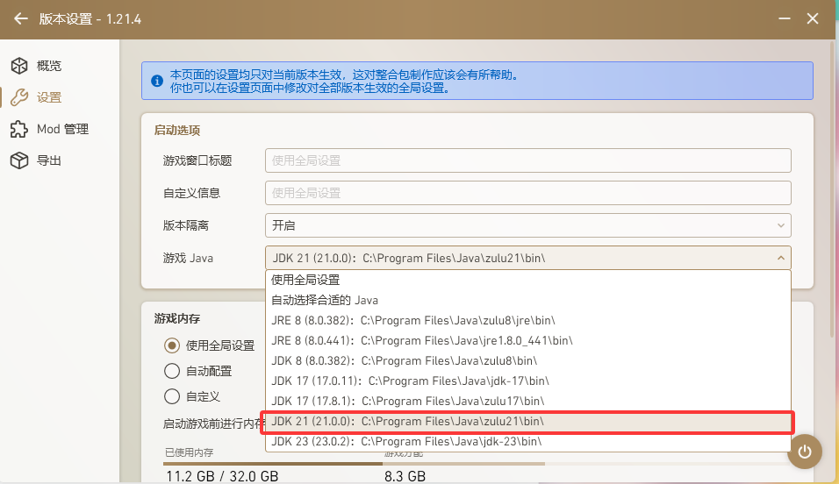The height and width of the screenshot is (484, 839).
Task: Select 使用全局设置 memory radio button
Action: click(x=172, y=345)
